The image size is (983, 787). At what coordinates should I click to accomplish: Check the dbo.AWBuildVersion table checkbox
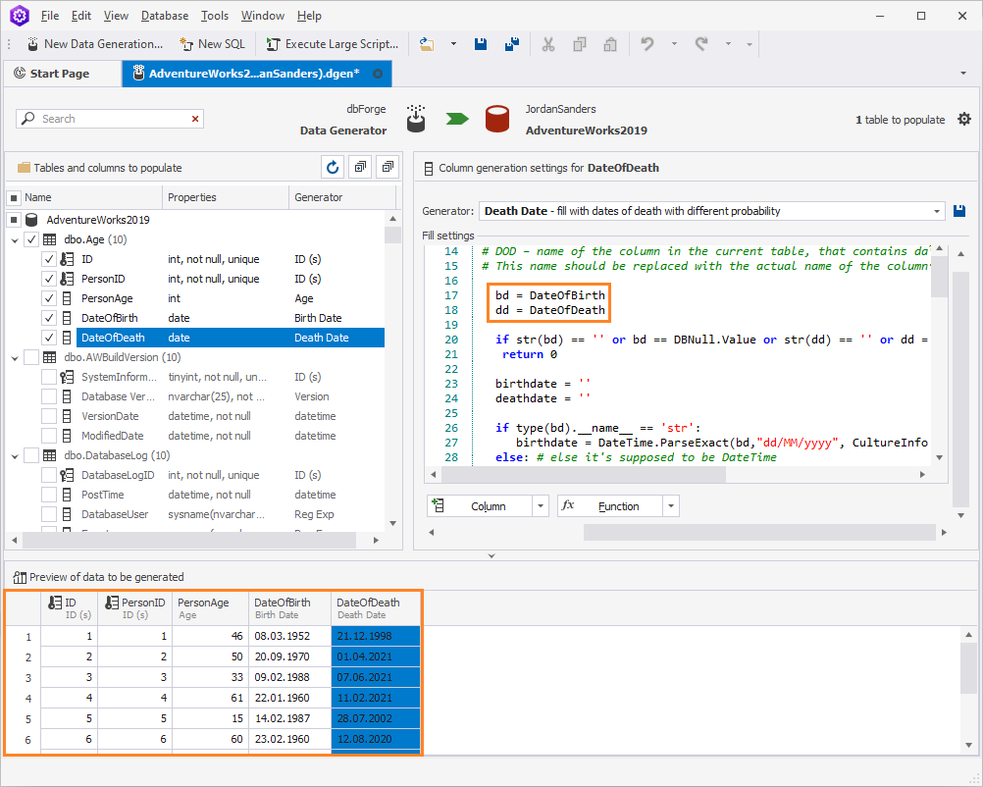tap(31, 357)
